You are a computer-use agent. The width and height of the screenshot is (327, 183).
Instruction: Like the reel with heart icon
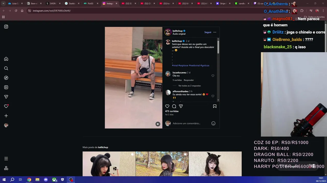point(167,106)
